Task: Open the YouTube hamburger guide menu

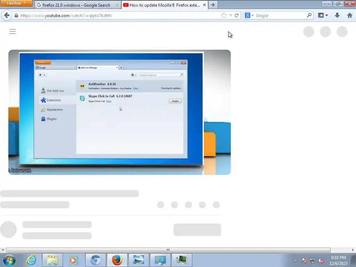Action: (13, 31)
